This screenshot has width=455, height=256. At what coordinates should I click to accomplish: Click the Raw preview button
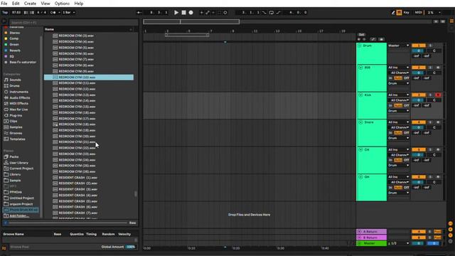pos(133,223)
